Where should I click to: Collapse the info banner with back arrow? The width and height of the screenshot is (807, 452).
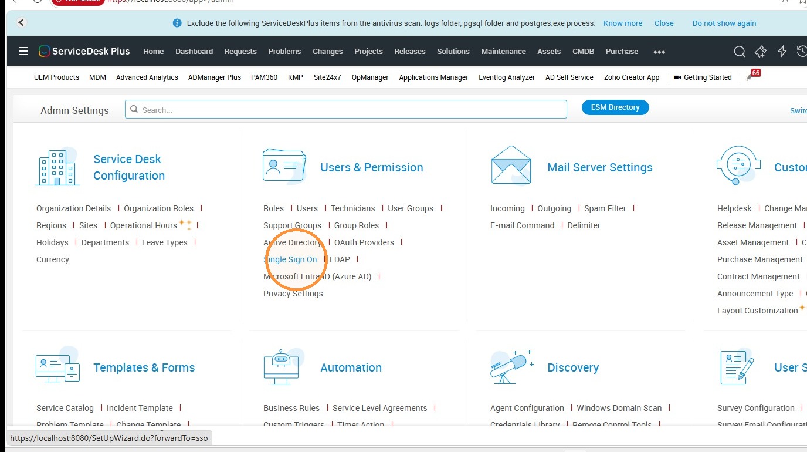(21, 23)
